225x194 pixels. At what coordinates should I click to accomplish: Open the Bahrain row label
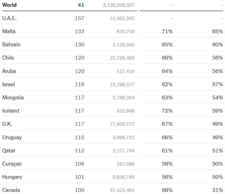point(11,45)
